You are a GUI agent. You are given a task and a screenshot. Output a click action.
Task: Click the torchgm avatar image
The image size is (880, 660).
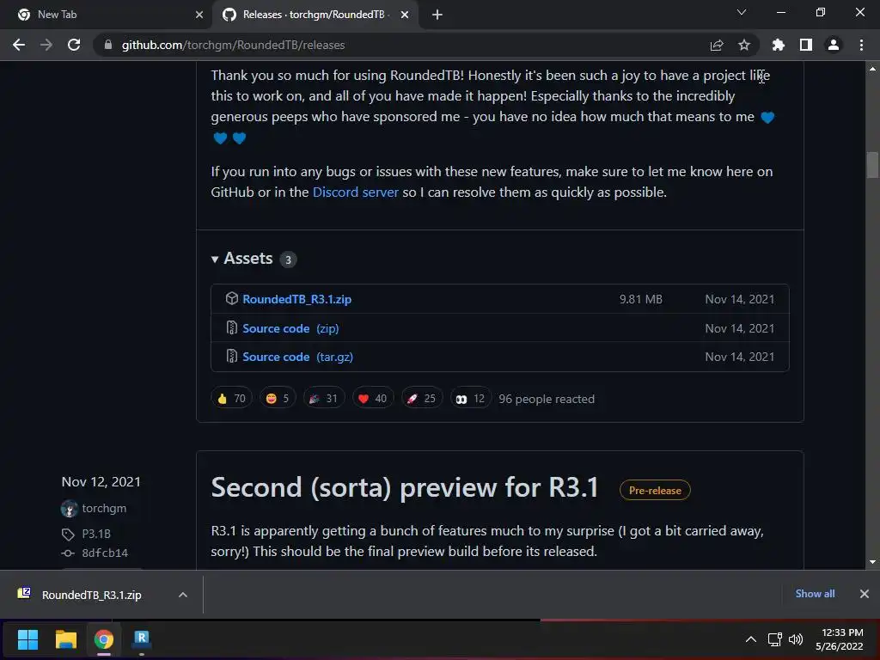pyautogui.click(x=69, y=509)
